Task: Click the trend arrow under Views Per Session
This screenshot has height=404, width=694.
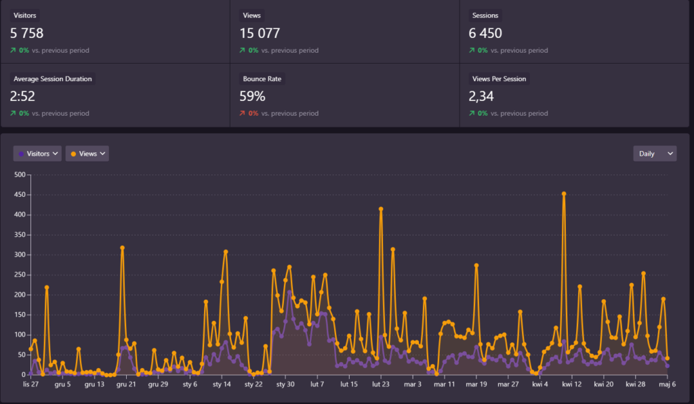Action: point(472,114)
